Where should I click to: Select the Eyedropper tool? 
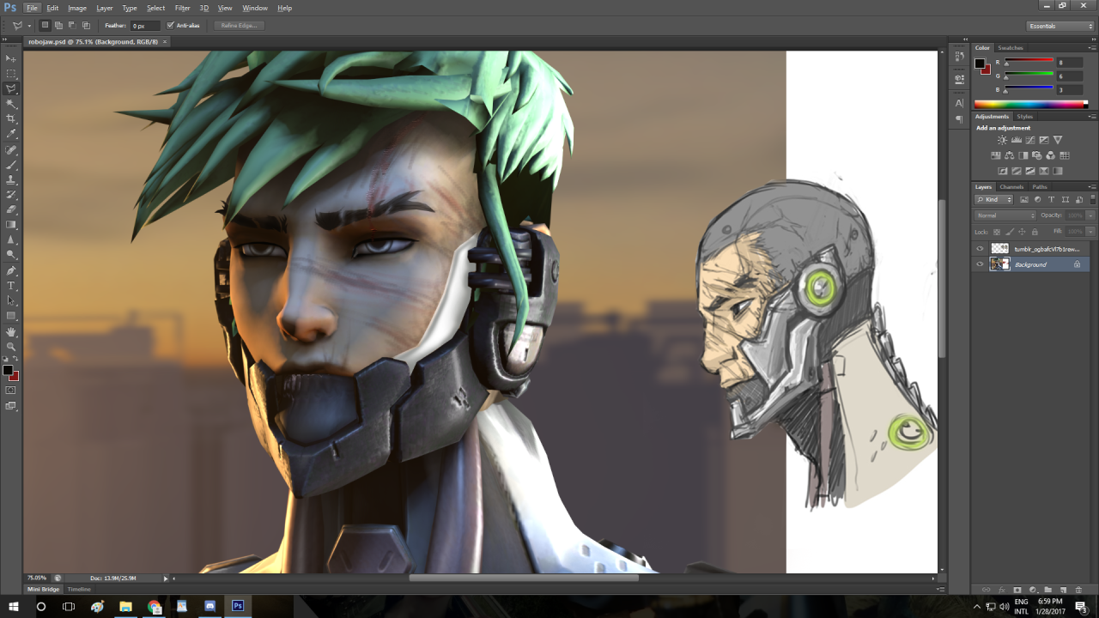click(x=11, y=134)
